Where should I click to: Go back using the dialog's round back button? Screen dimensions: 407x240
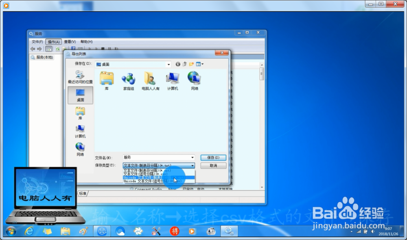coord(178,64)
